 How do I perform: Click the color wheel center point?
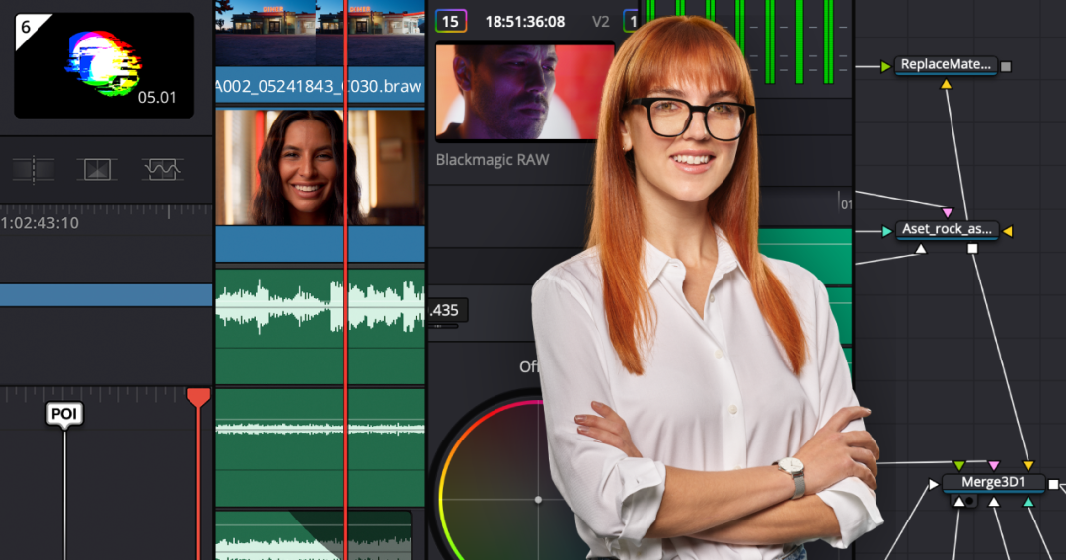pyautogui.click(x=538, y=500)
